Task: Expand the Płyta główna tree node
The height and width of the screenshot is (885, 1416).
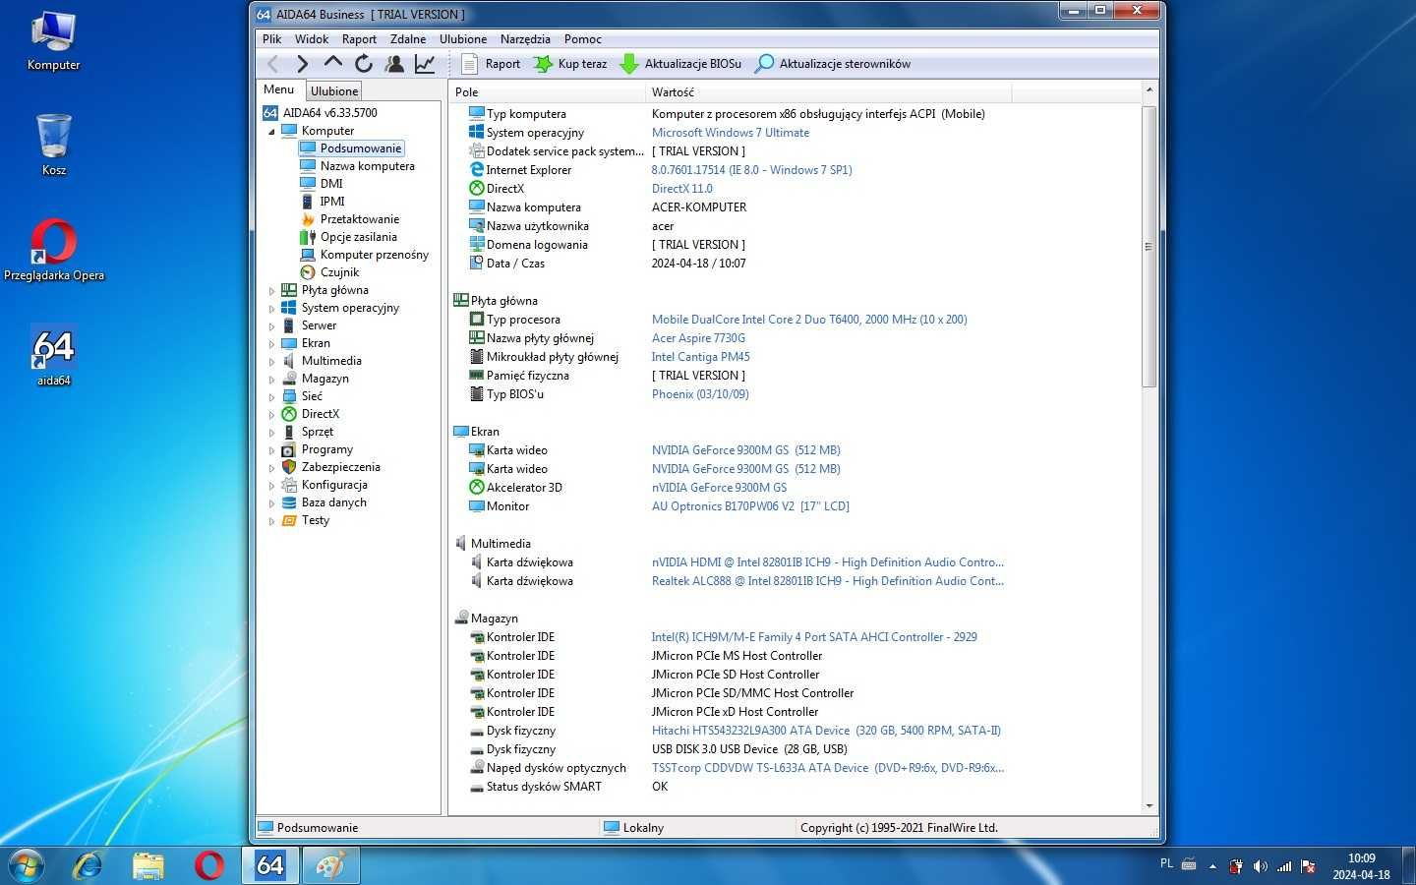Action: point(271,290)
